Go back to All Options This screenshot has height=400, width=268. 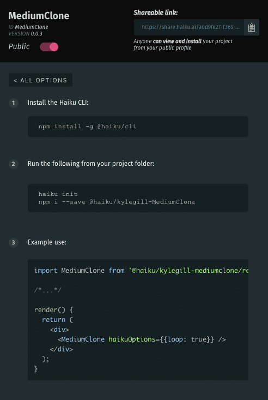(x=40, y=80)
